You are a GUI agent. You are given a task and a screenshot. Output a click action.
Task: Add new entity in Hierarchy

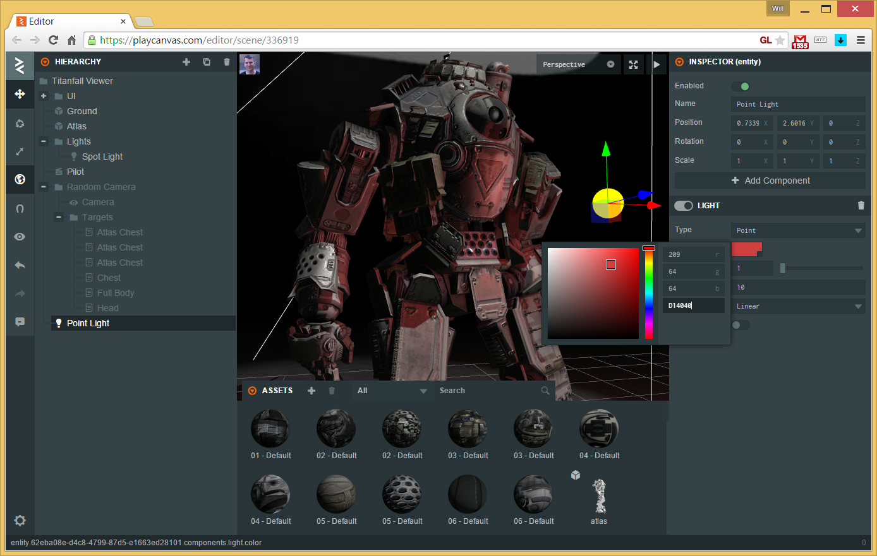click(x=186, y=62)
